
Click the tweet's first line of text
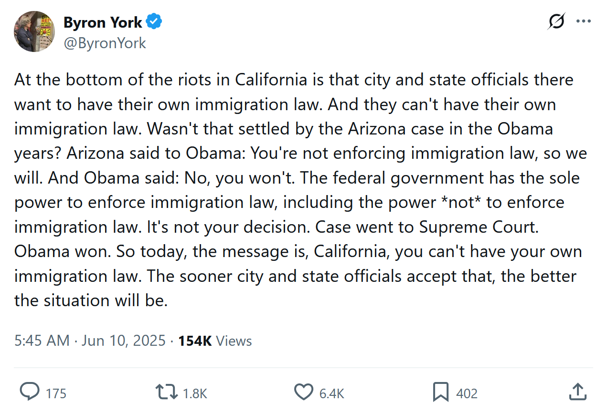(x=293, y=80)
